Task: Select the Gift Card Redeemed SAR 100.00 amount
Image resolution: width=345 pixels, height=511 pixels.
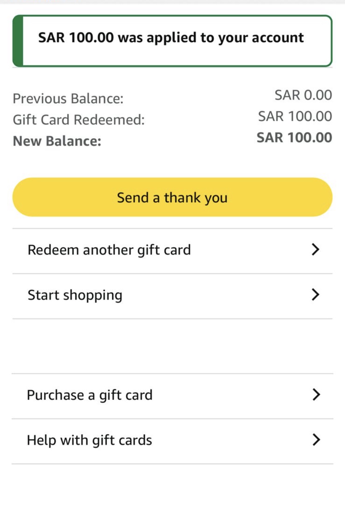Action: coord(295,116)
